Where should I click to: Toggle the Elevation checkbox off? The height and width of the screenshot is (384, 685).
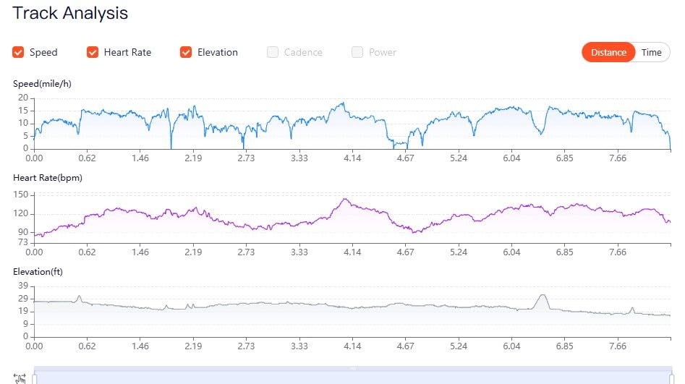pyautogui.click(x=186, y=52)
